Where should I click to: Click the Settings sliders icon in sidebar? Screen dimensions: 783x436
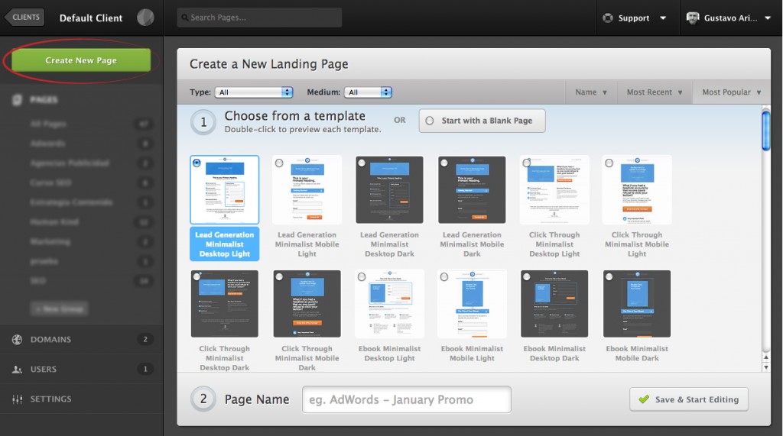[x=17, y=399]
